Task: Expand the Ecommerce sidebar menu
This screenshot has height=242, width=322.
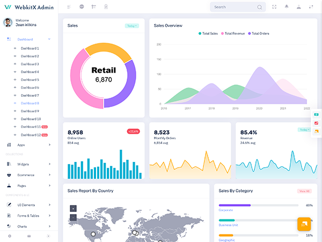Action: coord(26,175)
